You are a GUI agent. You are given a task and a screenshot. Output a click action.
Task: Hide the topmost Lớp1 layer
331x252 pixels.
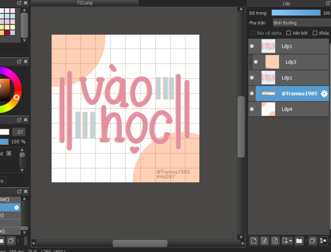tap(252, 46)
